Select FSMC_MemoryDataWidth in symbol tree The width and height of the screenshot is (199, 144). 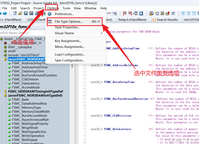click(x=31, y=111)
